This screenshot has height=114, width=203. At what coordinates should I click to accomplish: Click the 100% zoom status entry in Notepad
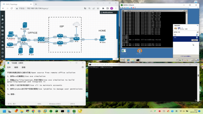(x=39, y=104)
